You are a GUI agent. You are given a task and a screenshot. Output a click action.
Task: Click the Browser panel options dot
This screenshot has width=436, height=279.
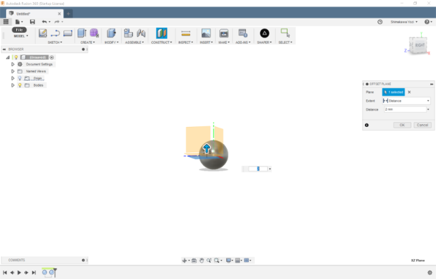coord(83,49)
